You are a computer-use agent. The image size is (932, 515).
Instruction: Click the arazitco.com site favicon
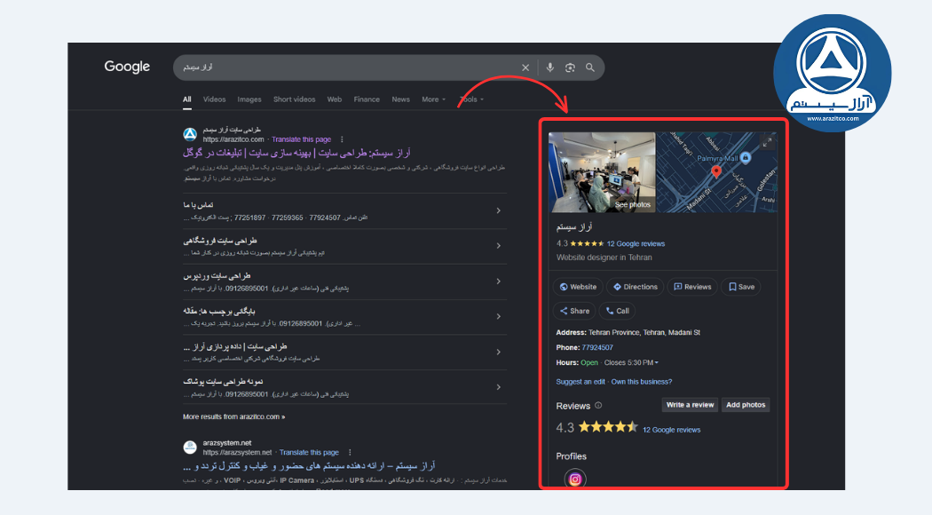click(x=190, y=134)
